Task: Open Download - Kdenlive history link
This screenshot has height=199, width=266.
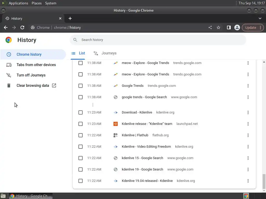Action: coord(137,112)
